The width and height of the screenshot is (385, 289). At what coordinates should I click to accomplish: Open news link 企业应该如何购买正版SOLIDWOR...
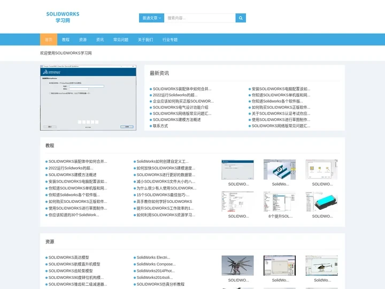[x=183, y=101]
